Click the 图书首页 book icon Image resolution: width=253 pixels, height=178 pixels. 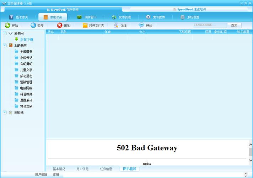tap(11, 17)
